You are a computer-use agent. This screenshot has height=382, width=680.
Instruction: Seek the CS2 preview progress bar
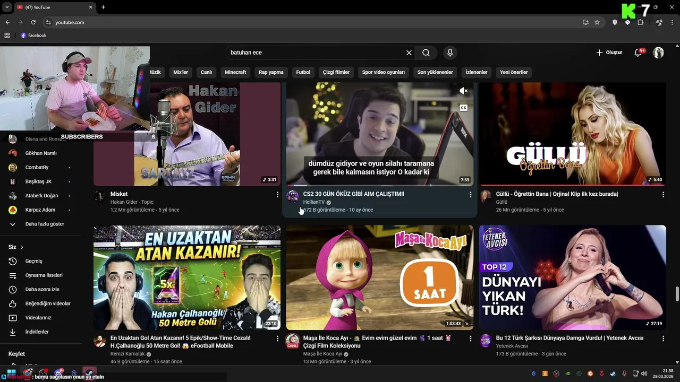click(379, 186)
